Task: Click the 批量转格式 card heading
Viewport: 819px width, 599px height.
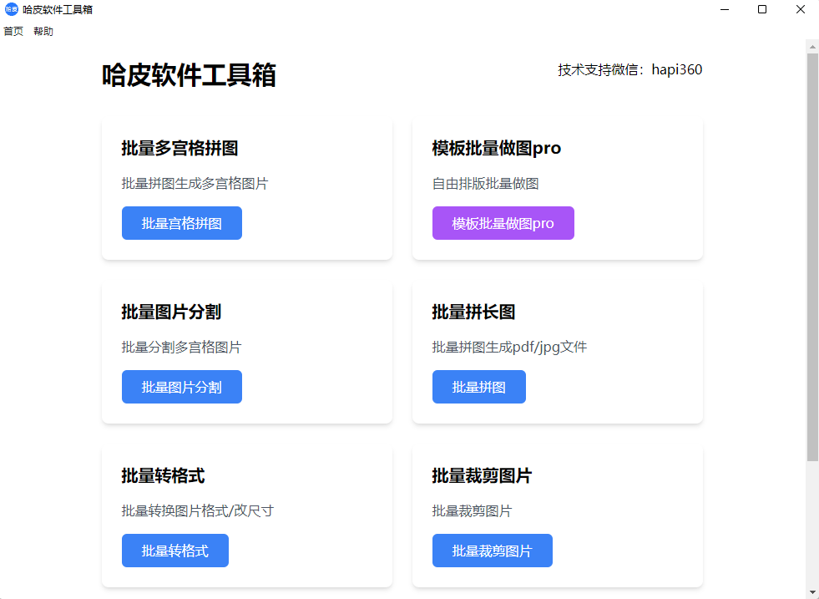Action: (163, 475)
